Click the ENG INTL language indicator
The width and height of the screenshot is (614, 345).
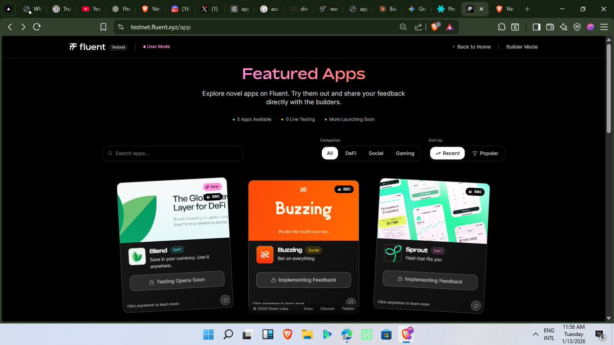549,334
